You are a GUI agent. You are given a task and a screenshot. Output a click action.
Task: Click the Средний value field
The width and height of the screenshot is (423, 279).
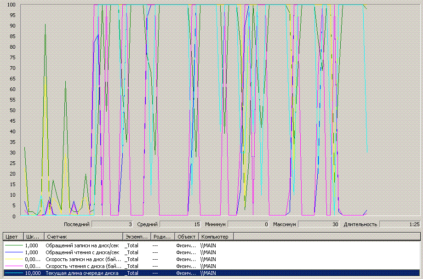coord(181,224)
